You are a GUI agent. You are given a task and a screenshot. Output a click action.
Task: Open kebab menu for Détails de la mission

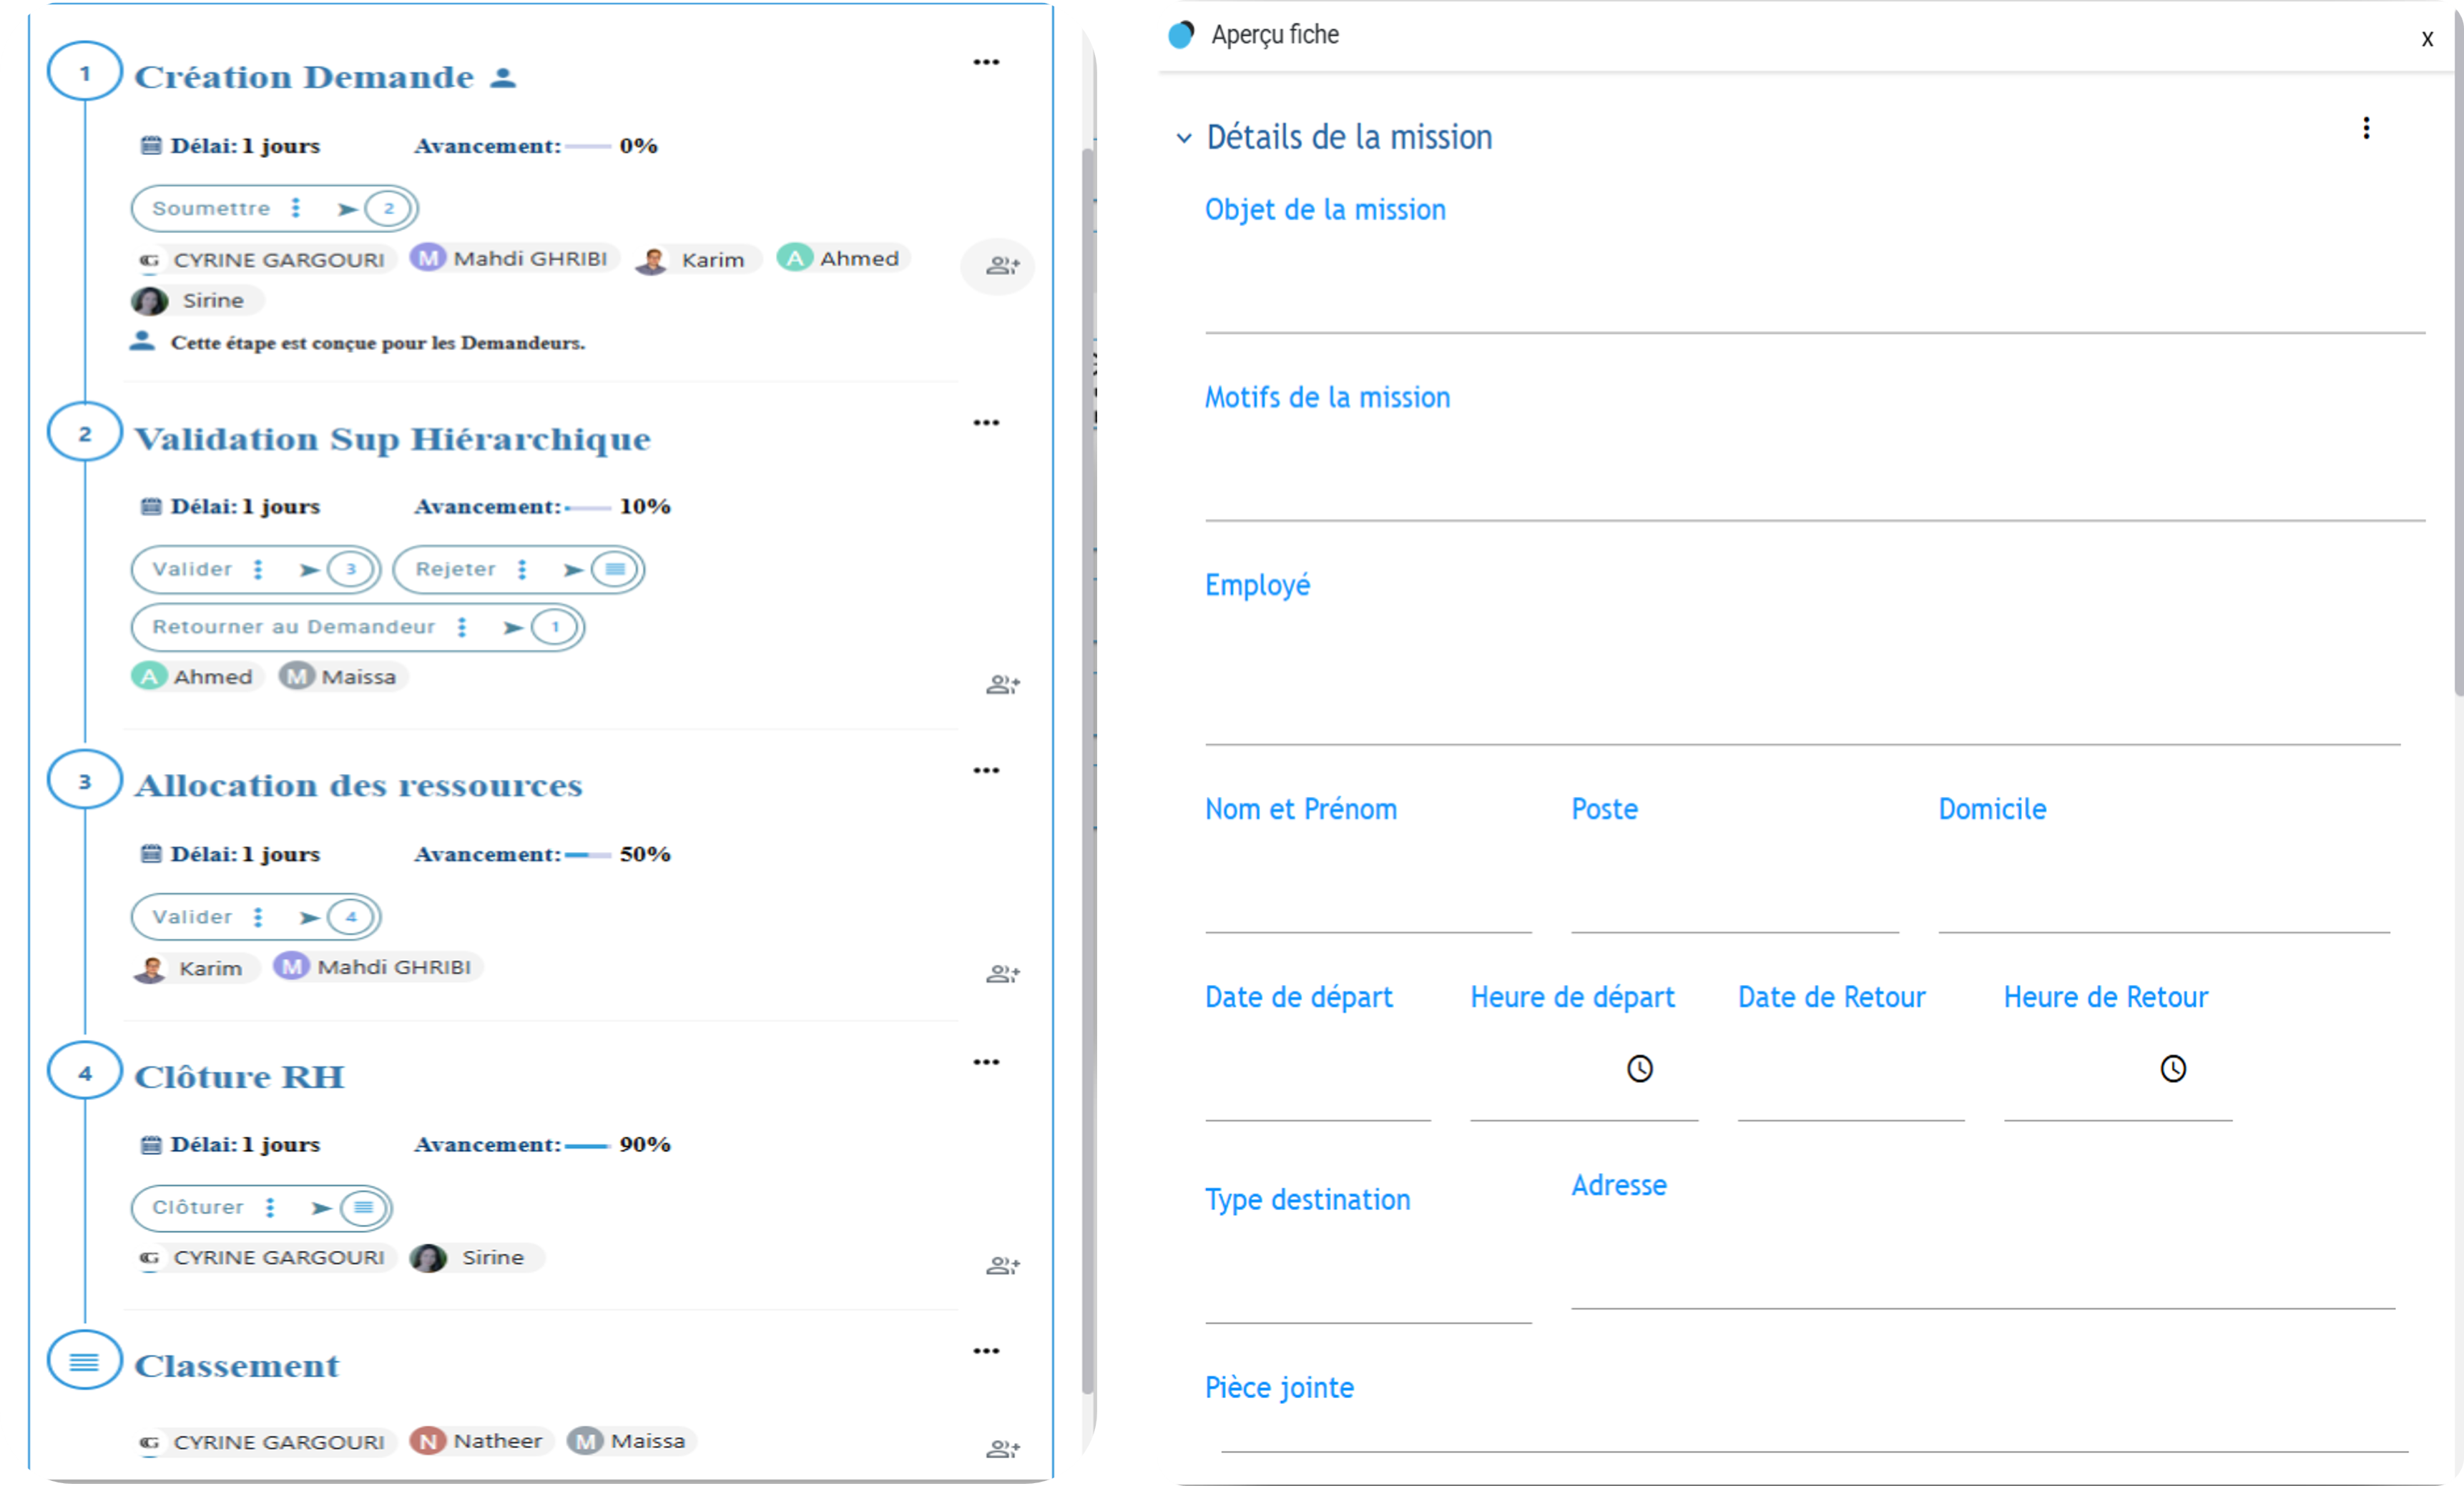(x=2365, y=128)
